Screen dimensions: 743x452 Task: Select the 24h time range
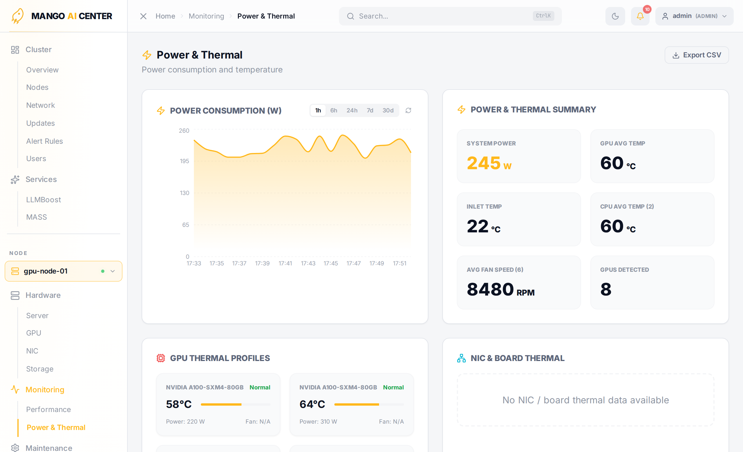pyautogui.click(x=352, y=110)
